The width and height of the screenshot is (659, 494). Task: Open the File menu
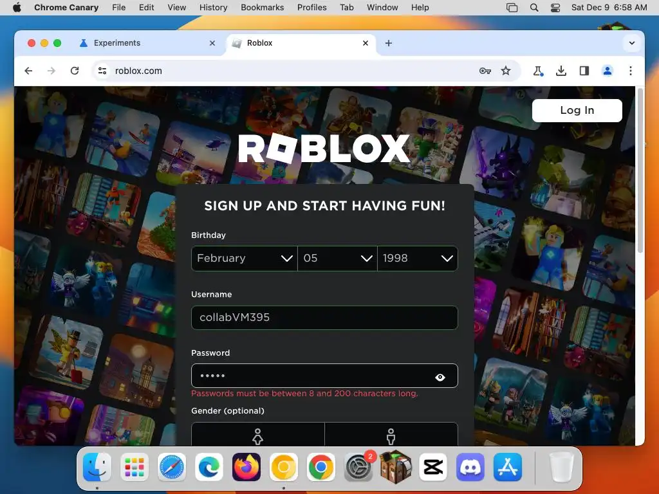point(119,7)
